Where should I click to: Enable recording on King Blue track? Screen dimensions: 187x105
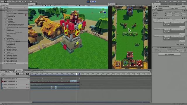point(27,88)
